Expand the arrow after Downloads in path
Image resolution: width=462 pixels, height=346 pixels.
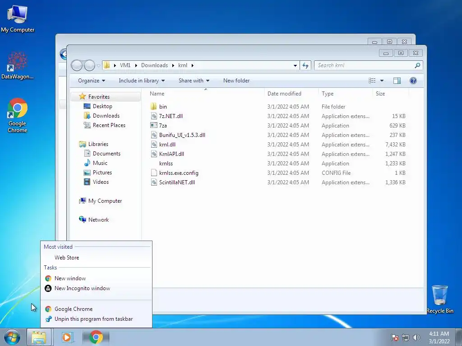point(173,65)
